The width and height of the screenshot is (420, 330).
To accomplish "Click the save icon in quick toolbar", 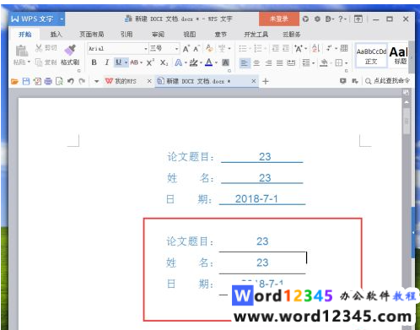I will click(26, 81).
